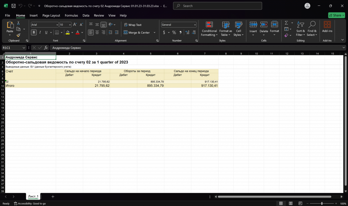Switch to the Insert ribbon tab
The width and height of the screenshot is (348, 206).
click(34, 15)
